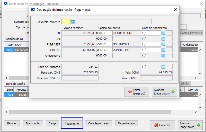206x132 pixels.
Task: Click the IMPORTAC-OUT receita description
Action: tap(126, 33)
